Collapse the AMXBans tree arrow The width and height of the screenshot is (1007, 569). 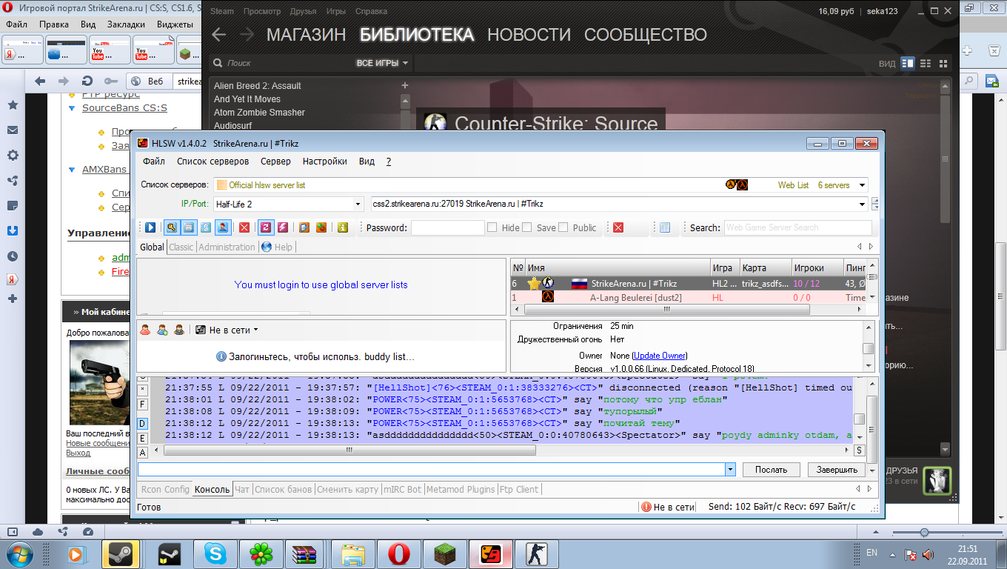pyautogui.click(x=72, y=170)
